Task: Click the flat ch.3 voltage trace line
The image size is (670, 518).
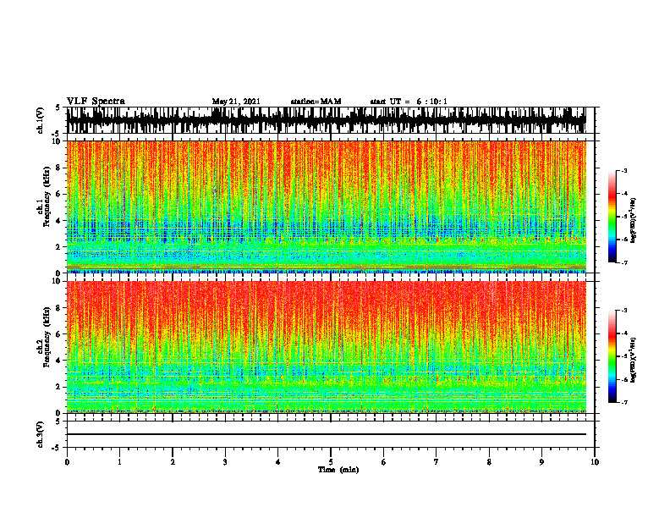Action: [327, 434]
